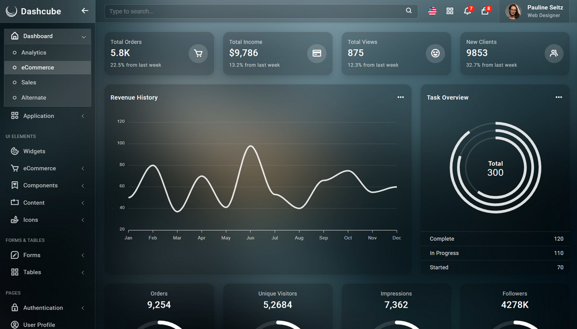The image size is (577, 329).
Task: Collapse the Dashboard menu chevron
Action: (x=83, y=37)
